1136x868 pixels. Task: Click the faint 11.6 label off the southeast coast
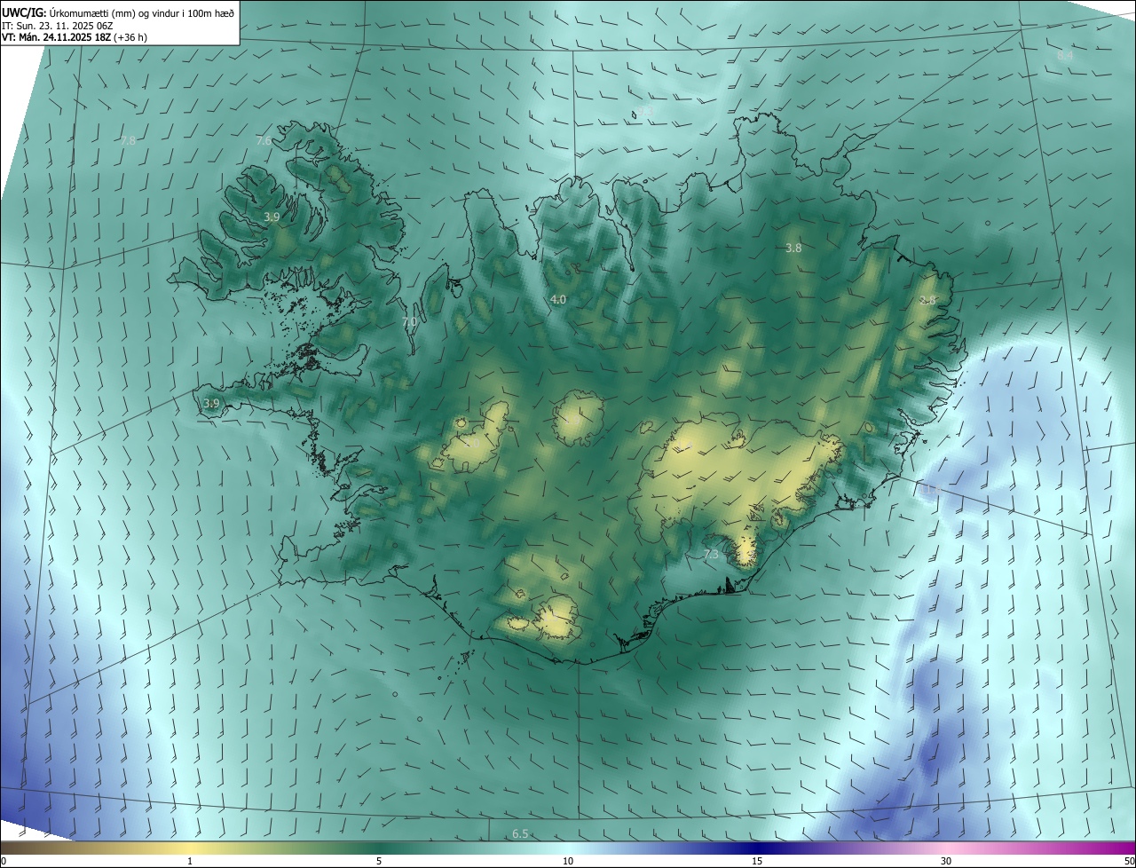[x=931, y=490]
